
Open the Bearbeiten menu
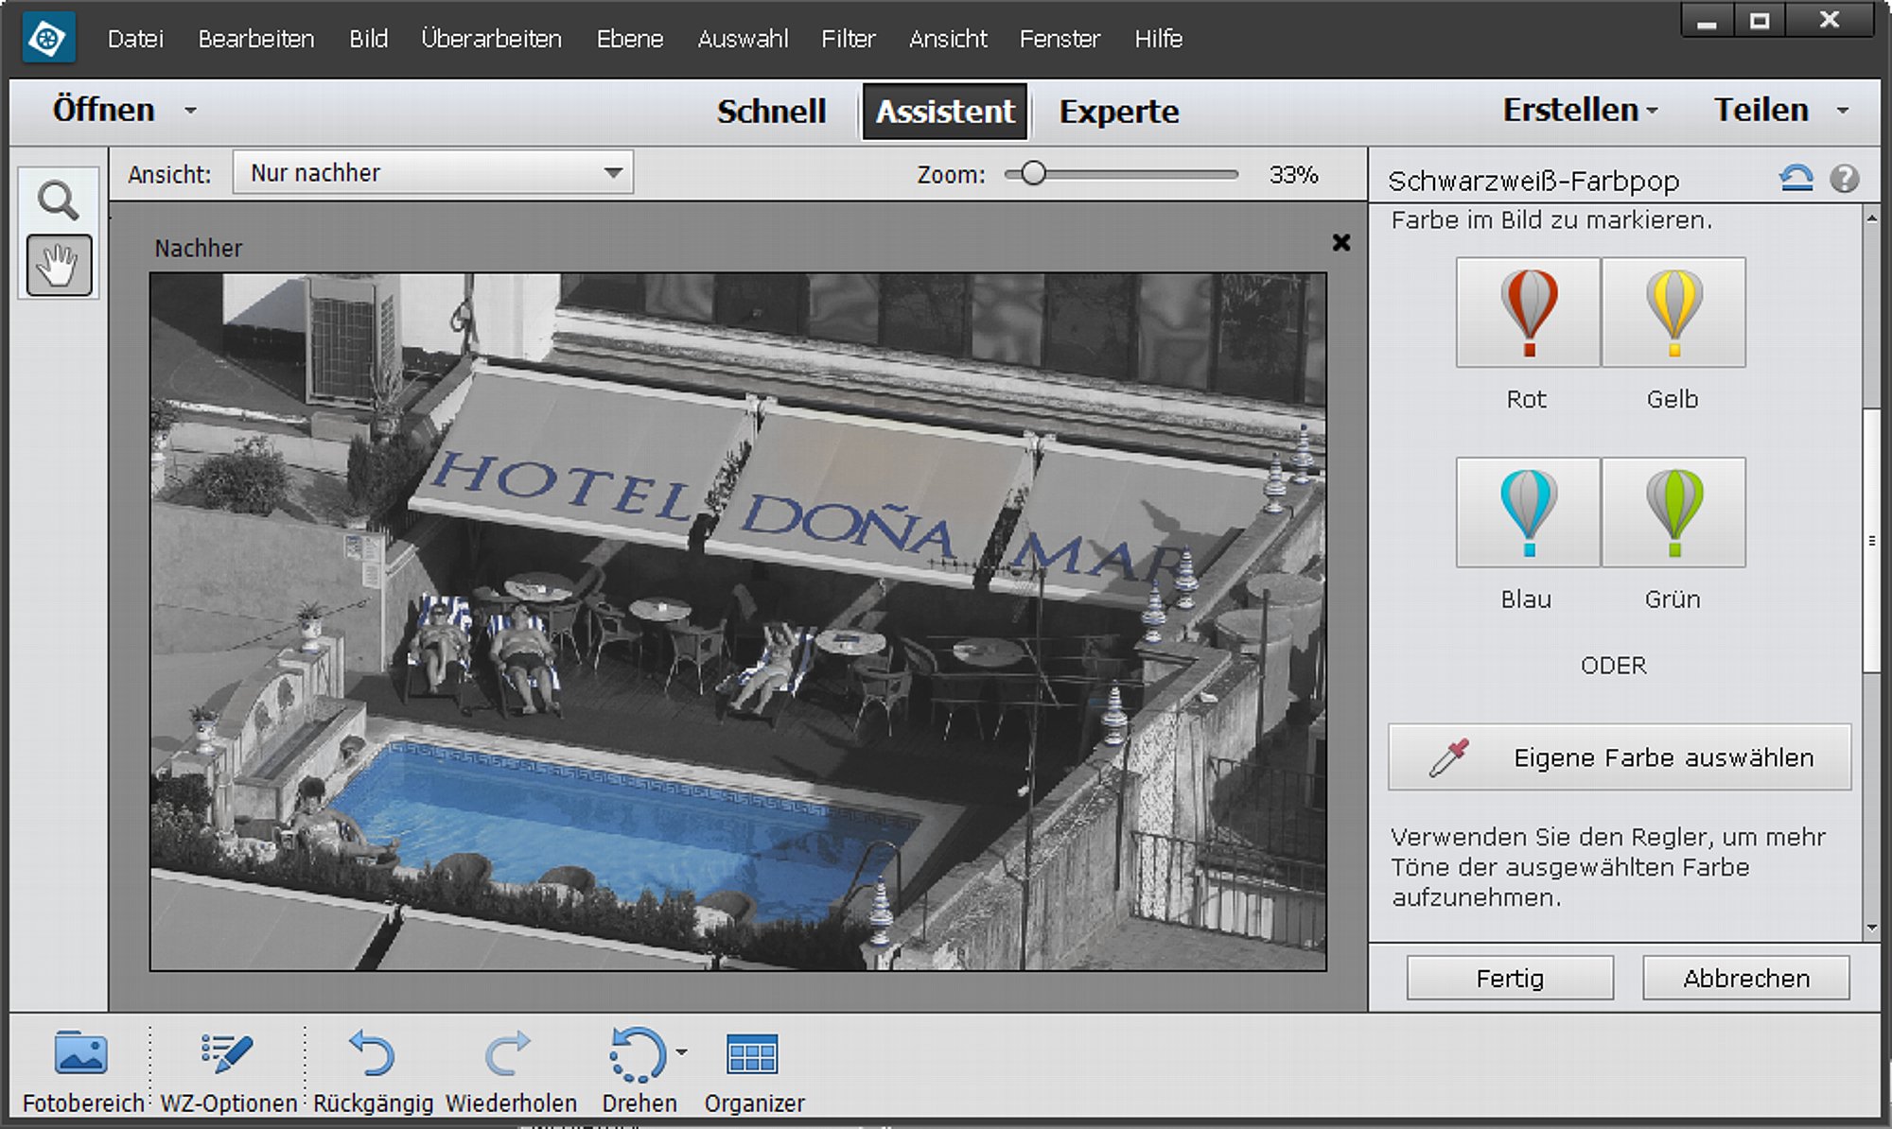256,39
